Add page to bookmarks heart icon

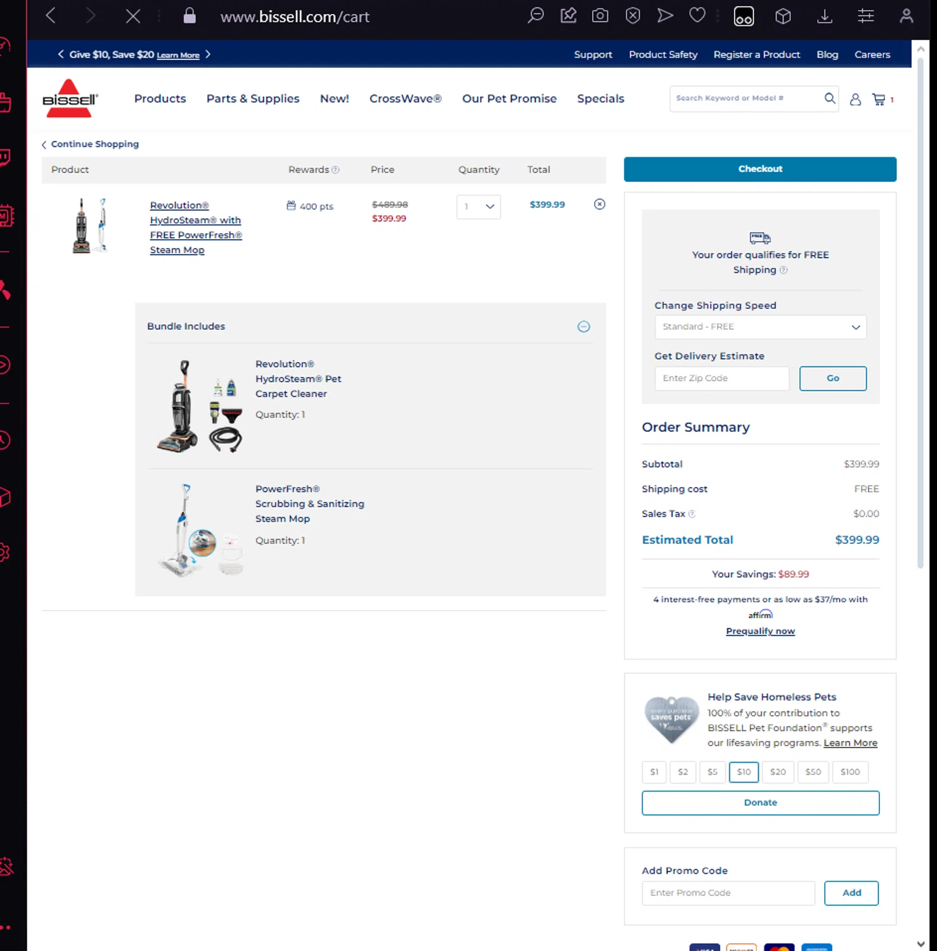pyautogui.click(x=697, y=15)
